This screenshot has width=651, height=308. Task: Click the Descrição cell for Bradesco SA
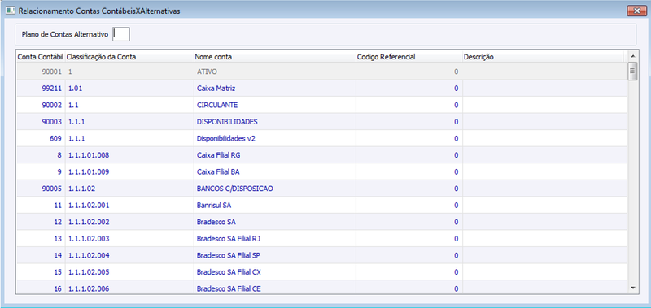(x=545, y=222)
